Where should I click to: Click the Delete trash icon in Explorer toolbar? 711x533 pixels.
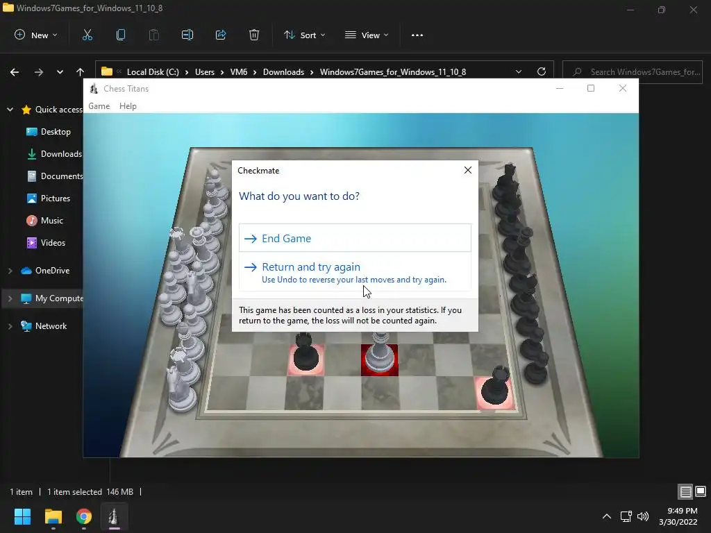[x=254, y=35]
